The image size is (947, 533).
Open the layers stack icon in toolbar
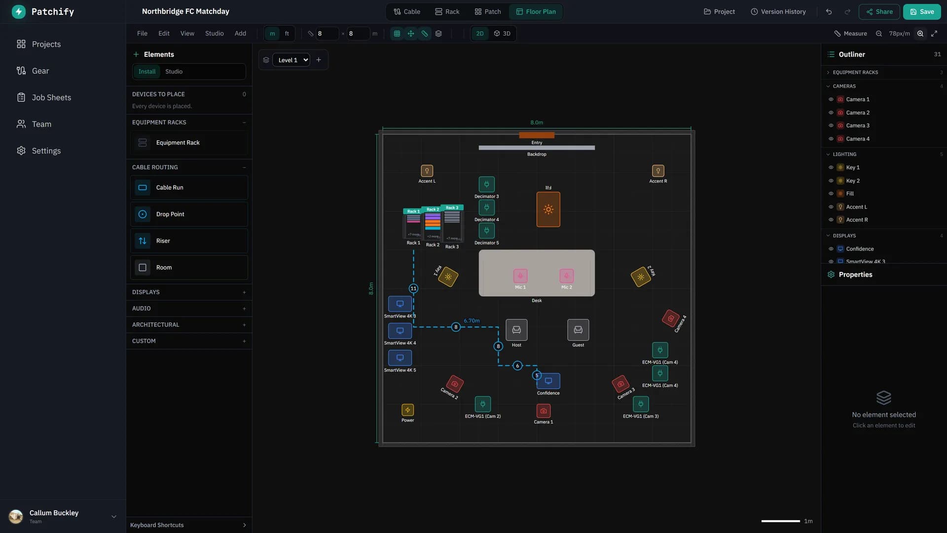438,34
